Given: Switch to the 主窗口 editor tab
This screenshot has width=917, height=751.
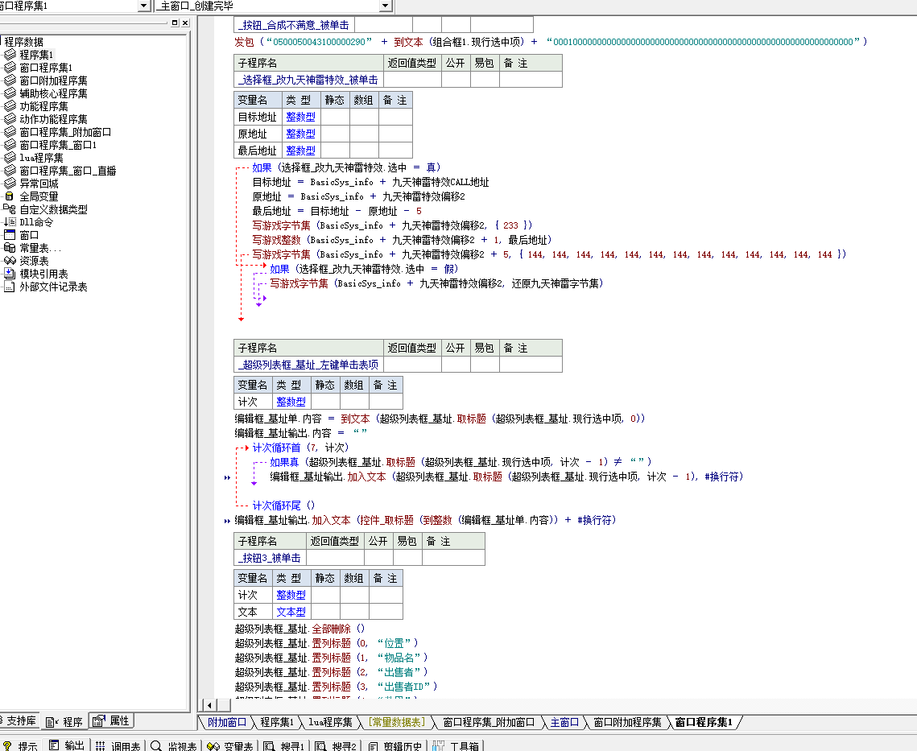Looking at the screenshot, I should 564,722.
